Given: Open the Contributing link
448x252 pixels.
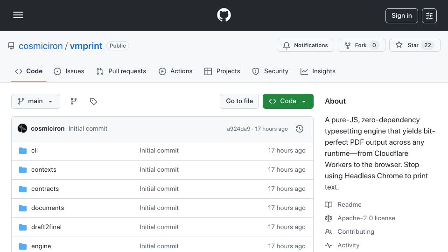Looking at the screenshot, I should point(356,232).
